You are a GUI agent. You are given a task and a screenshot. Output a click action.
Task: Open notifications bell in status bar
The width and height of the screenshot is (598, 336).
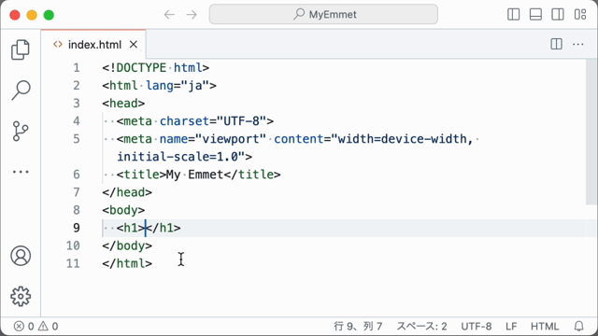coord(579,326)
